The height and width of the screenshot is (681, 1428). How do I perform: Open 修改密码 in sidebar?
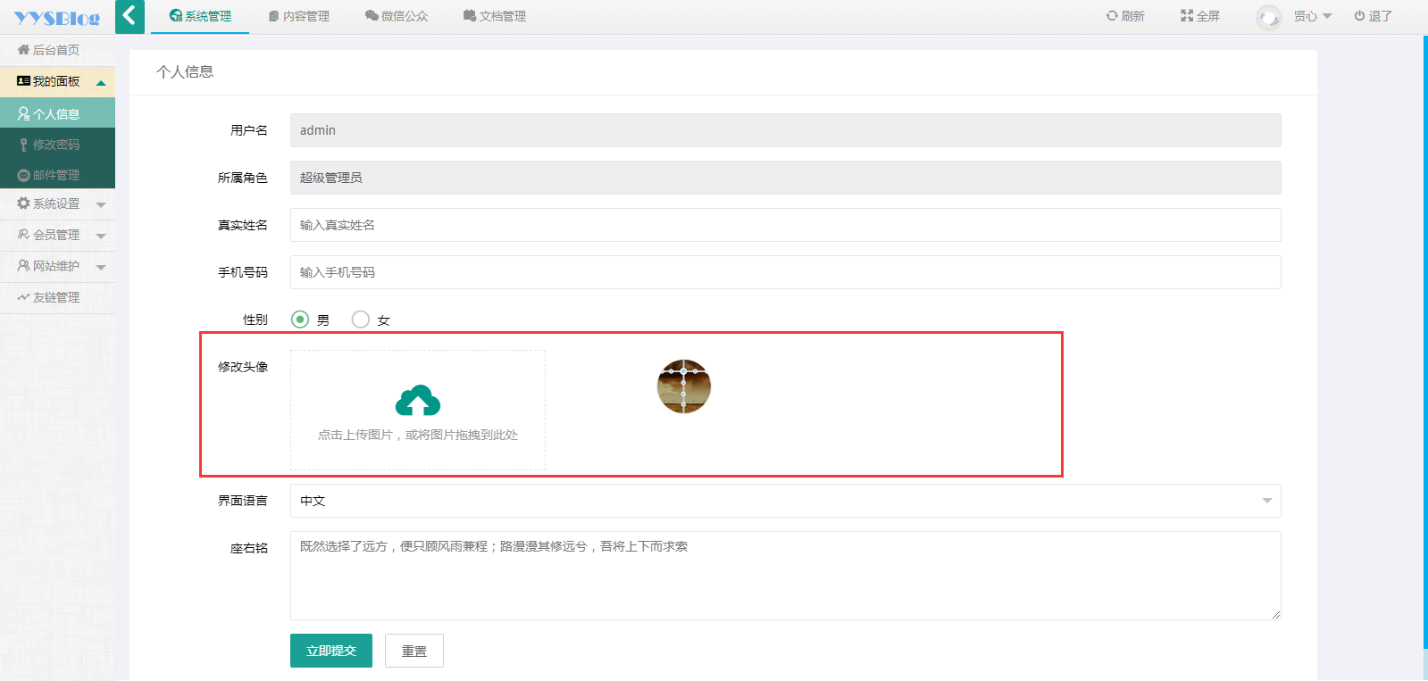click(57, 144)
